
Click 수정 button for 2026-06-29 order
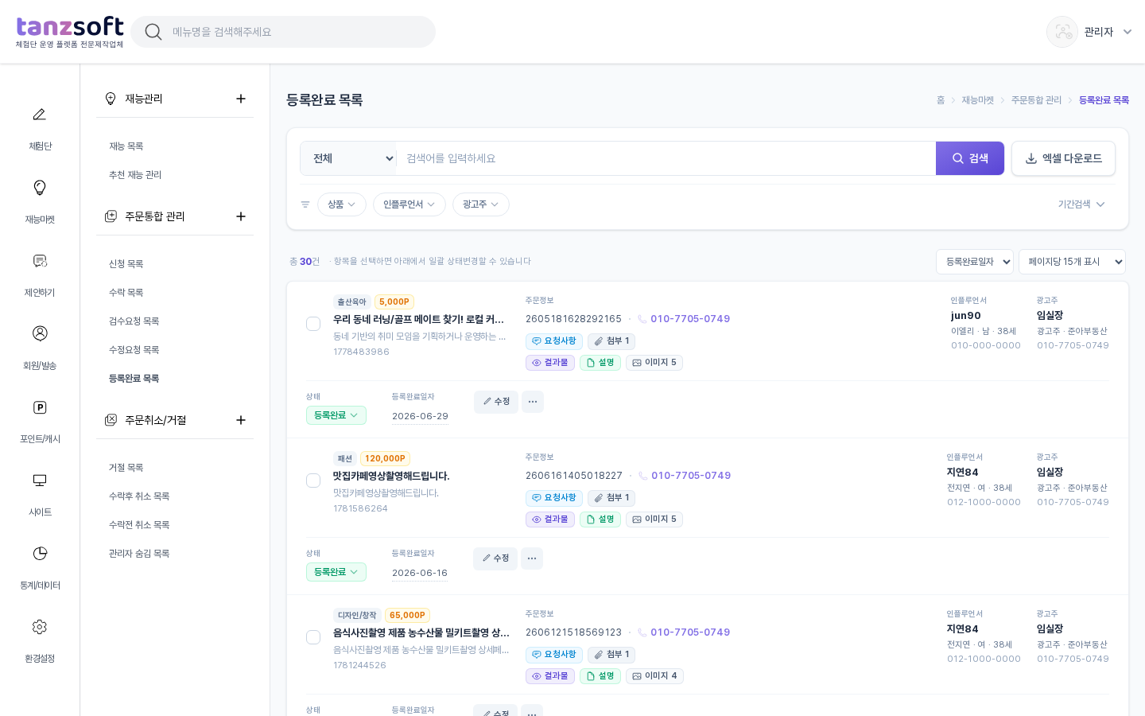click(496, 402)
